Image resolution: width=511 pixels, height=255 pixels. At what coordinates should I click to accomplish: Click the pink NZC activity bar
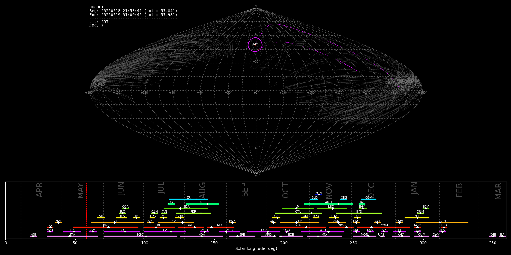[141, 236]
